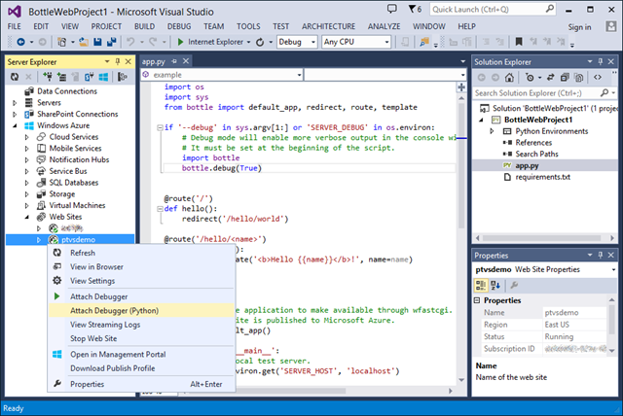Toggle auto-hide pin on Solution Explorer panel
The image size is (623, 416).
(599, 61)
